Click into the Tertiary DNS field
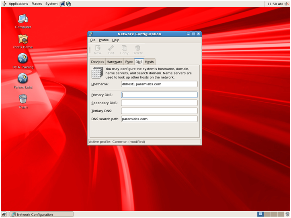The image size is (291, 218). tap(159, 111)
